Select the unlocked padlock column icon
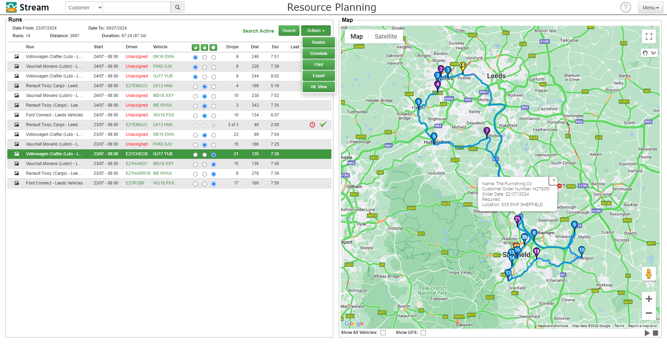The width and height of the screenshot is (667, 345). coord(195,47)
